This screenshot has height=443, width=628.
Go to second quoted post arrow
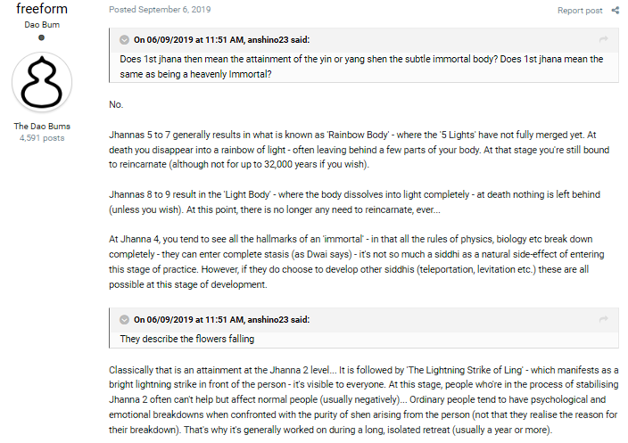pos(604,319)
